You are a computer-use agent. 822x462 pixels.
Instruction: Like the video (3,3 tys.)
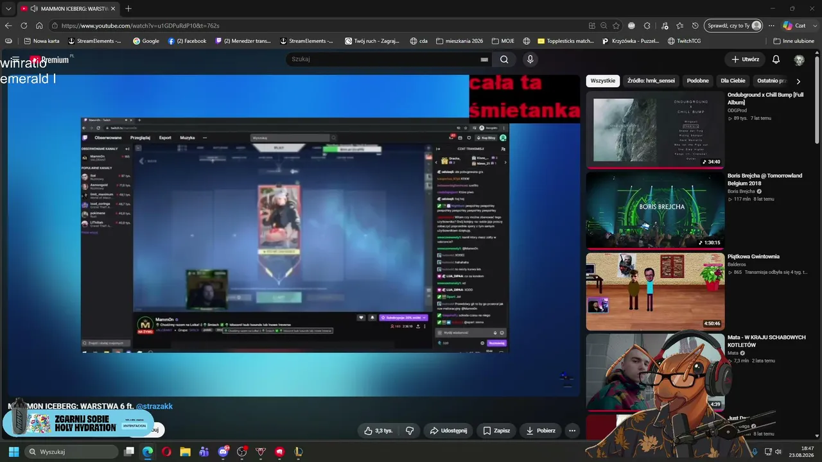click(378, 431)
